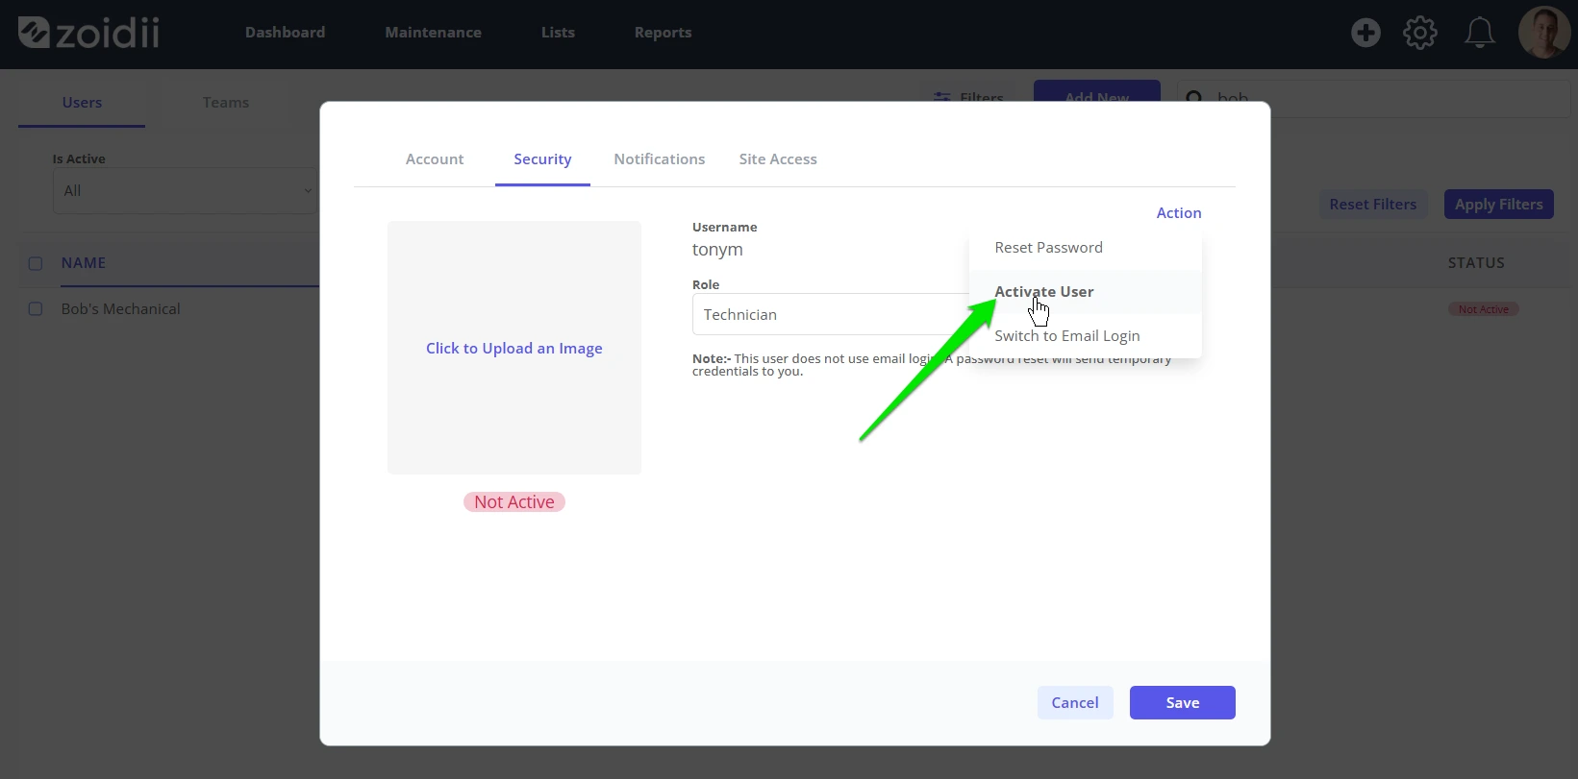The image size is (1578, 779).
Task: Sort by the NAME column header
Action: pyautogui.click(x=84, y=263)
